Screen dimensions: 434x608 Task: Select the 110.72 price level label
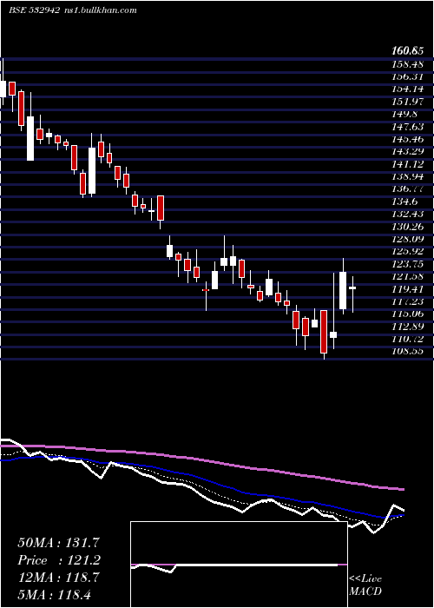[407, 340]
